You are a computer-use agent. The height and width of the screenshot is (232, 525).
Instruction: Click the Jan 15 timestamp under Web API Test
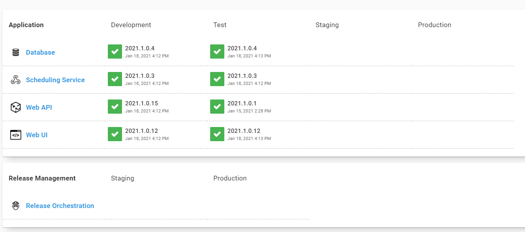249,111
